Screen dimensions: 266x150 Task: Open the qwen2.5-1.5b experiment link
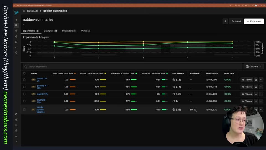[41, 101]
